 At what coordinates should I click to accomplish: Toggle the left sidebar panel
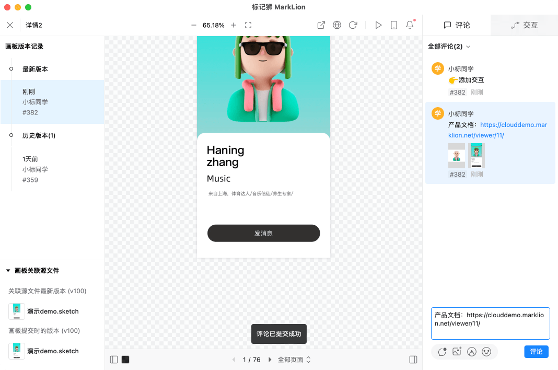coord(114,360)
